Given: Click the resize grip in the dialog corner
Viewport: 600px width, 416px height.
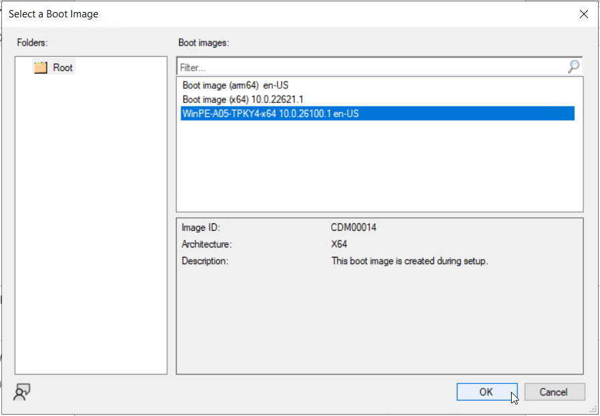Looking at the screenshot, I should click(x=593, y=409).
